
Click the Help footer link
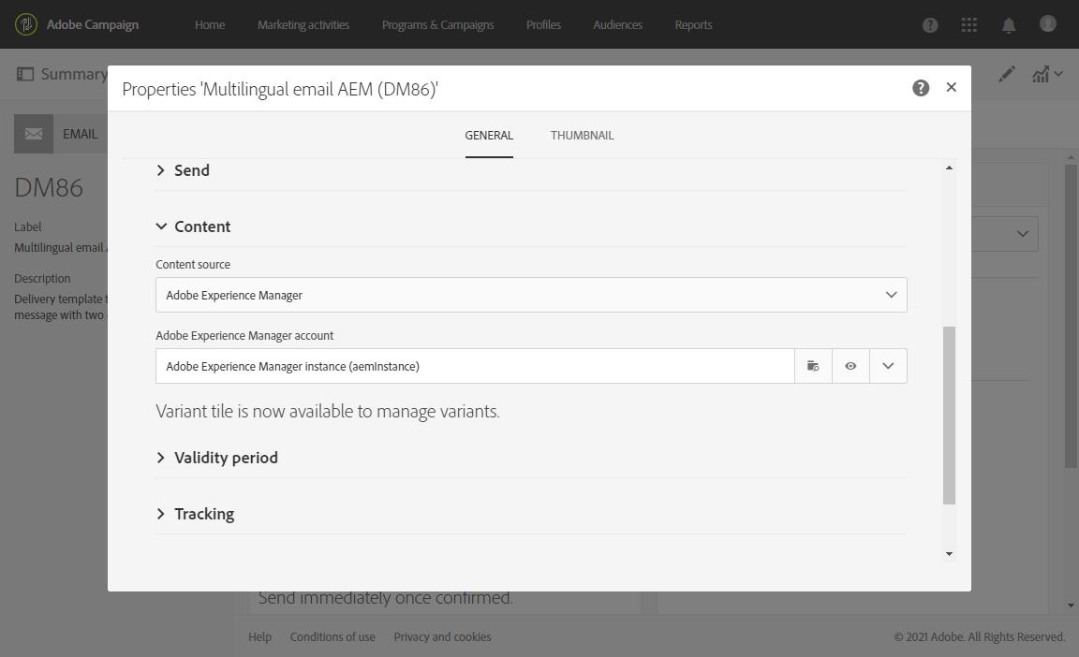[260, 637]
